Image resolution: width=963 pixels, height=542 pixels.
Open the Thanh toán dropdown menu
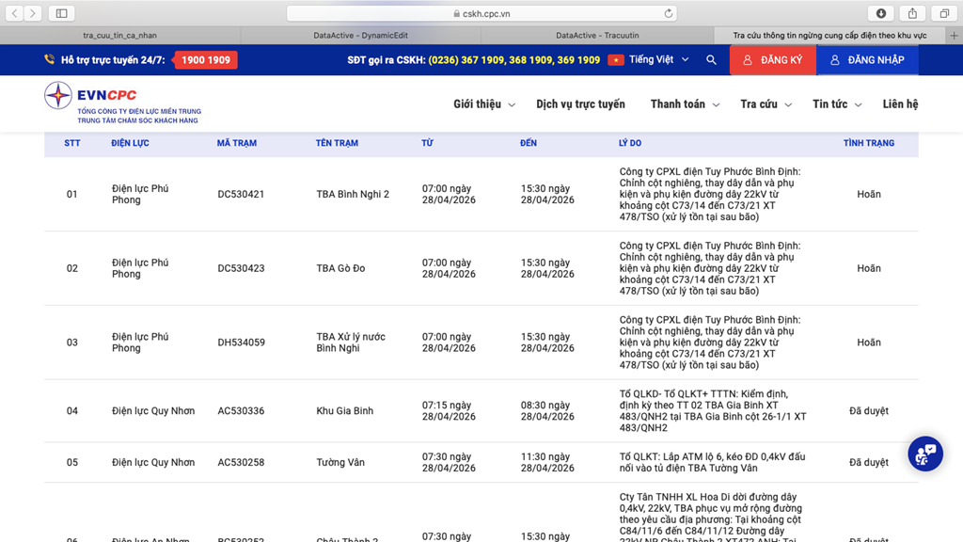point(684,104)
